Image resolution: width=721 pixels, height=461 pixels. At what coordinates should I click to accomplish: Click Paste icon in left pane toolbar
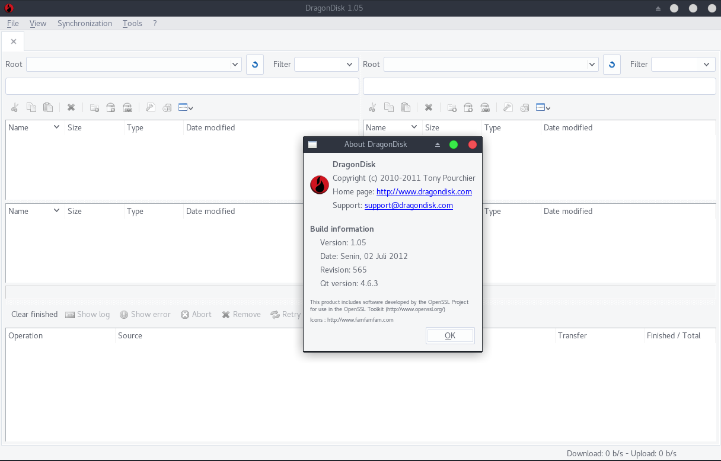pyautogui.click(x=48, y=107)
